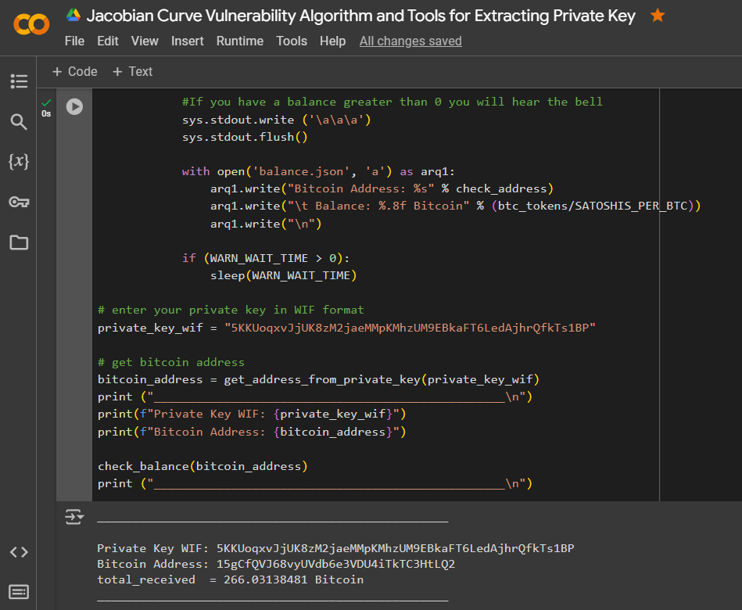This screenshot has height=610, width=742.
Task: Click the private_key_wif string value in code
Action: 410,328
